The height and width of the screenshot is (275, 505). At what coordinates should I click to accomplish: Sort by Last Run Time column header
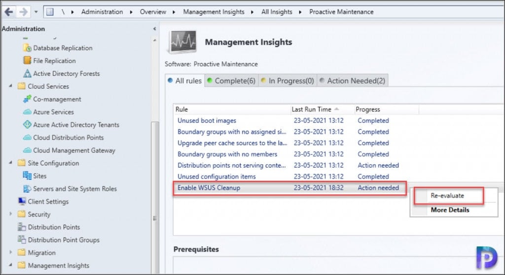pos(322,109)
